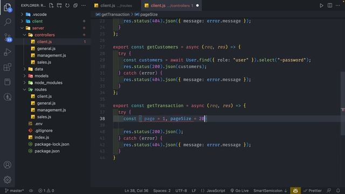This screenshot has width=345, height=194.
Task: Collapse the server folder
Action: tap(53, 28)
